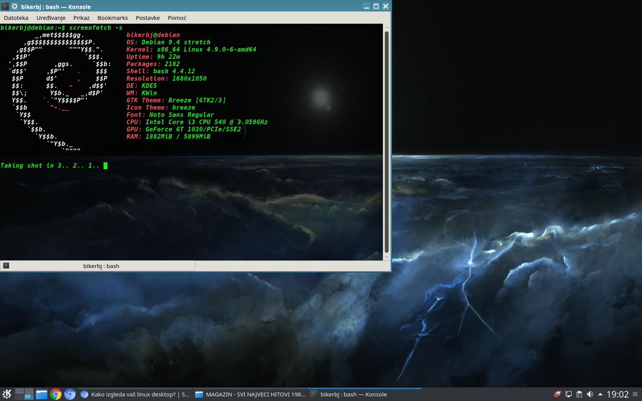Switch to 'Kako izgleda vaš linux desktop?' window
The height and width of the screenshot is (401, 642).
(x=135, y=394)
